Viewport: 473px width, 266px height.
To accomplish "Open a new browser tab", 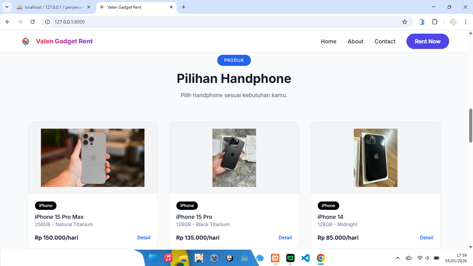I will [184, 7].
